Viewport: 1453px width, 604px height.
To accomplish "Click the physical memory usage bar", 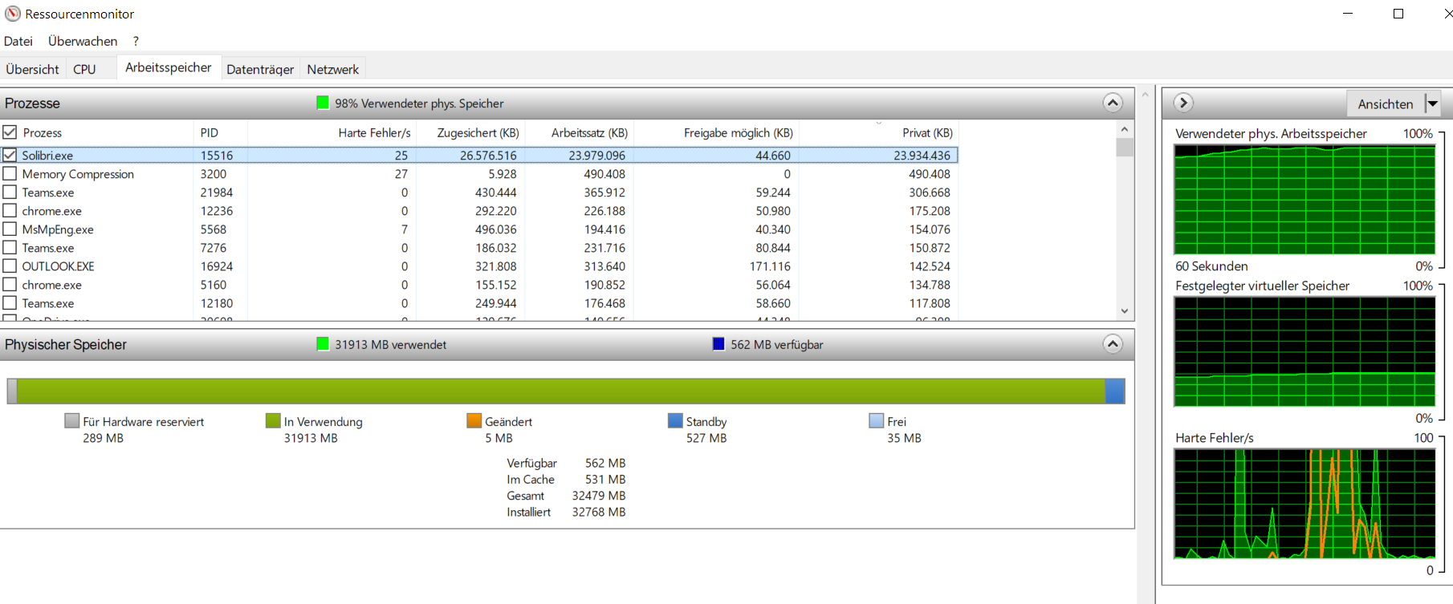I will click(566, 391).
